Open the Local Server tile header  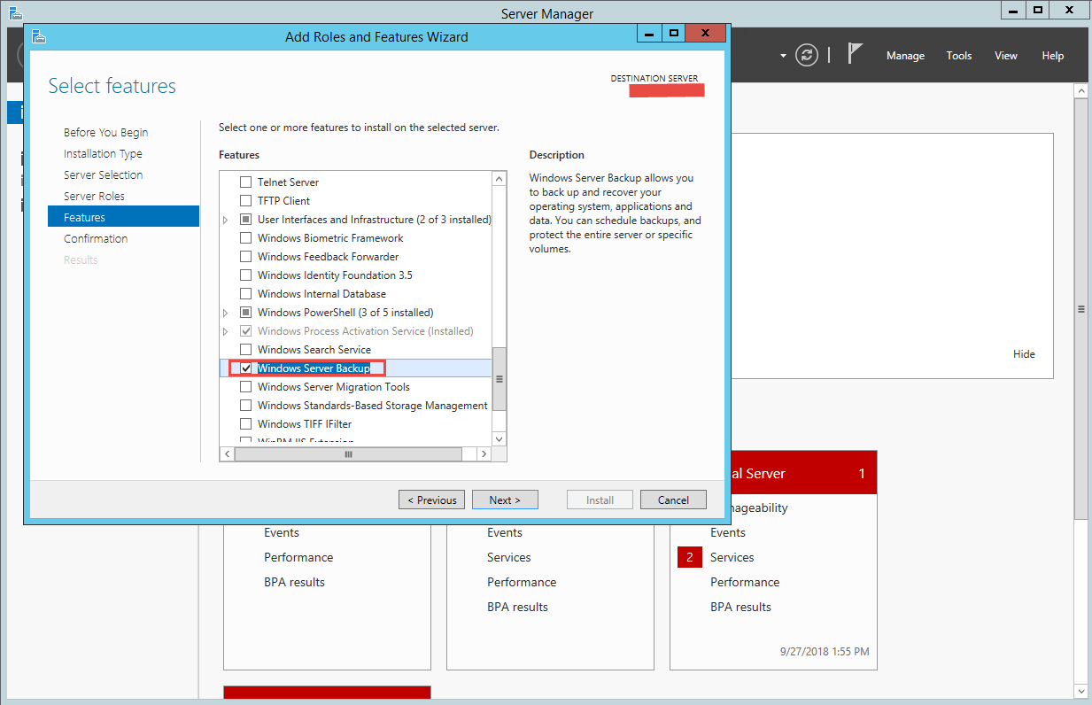pos(804,474)
